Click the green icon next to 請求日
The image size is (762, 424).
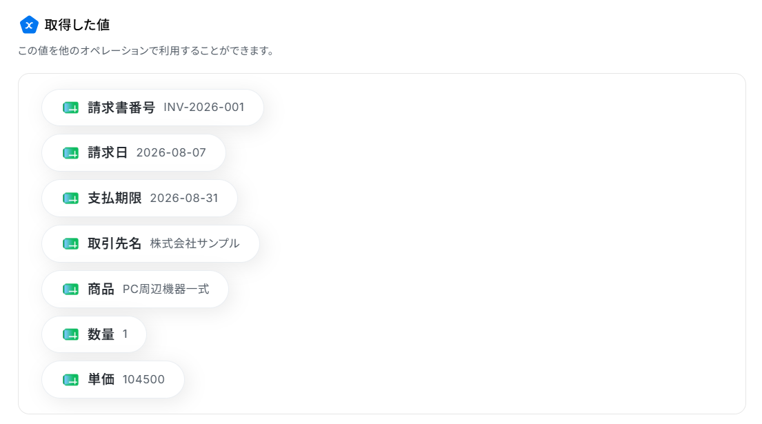(71, 153)
